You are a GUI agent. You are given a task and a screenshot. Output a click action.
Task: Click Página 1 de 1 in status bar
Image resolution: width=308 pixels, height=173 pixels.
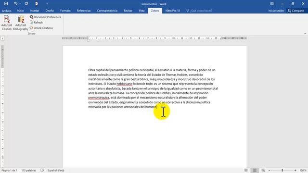pos(9,171)
